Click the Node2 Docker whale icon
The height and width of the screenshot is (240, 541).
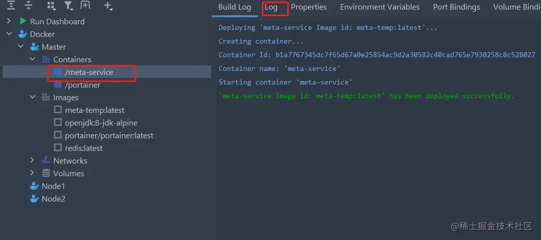[x=34, y=199]
